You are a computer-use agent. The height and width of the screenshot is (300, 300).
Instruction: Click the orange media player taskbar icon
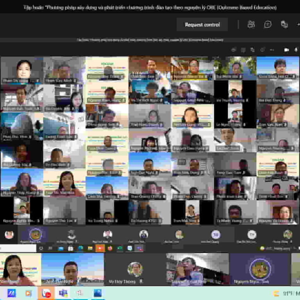[29, 293]
